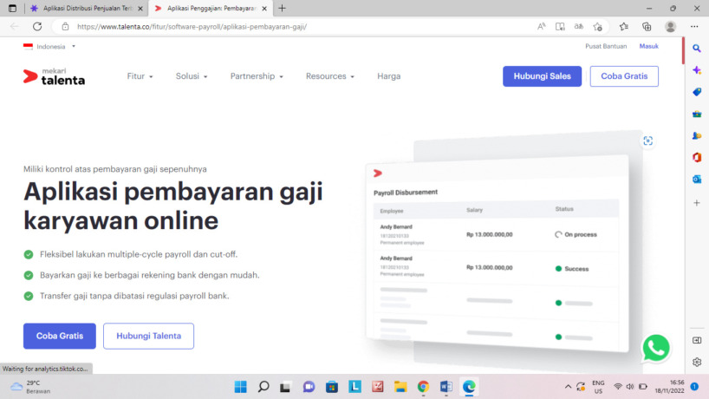
Task: Open the clock showing 16:56
Action: [670, 387]
